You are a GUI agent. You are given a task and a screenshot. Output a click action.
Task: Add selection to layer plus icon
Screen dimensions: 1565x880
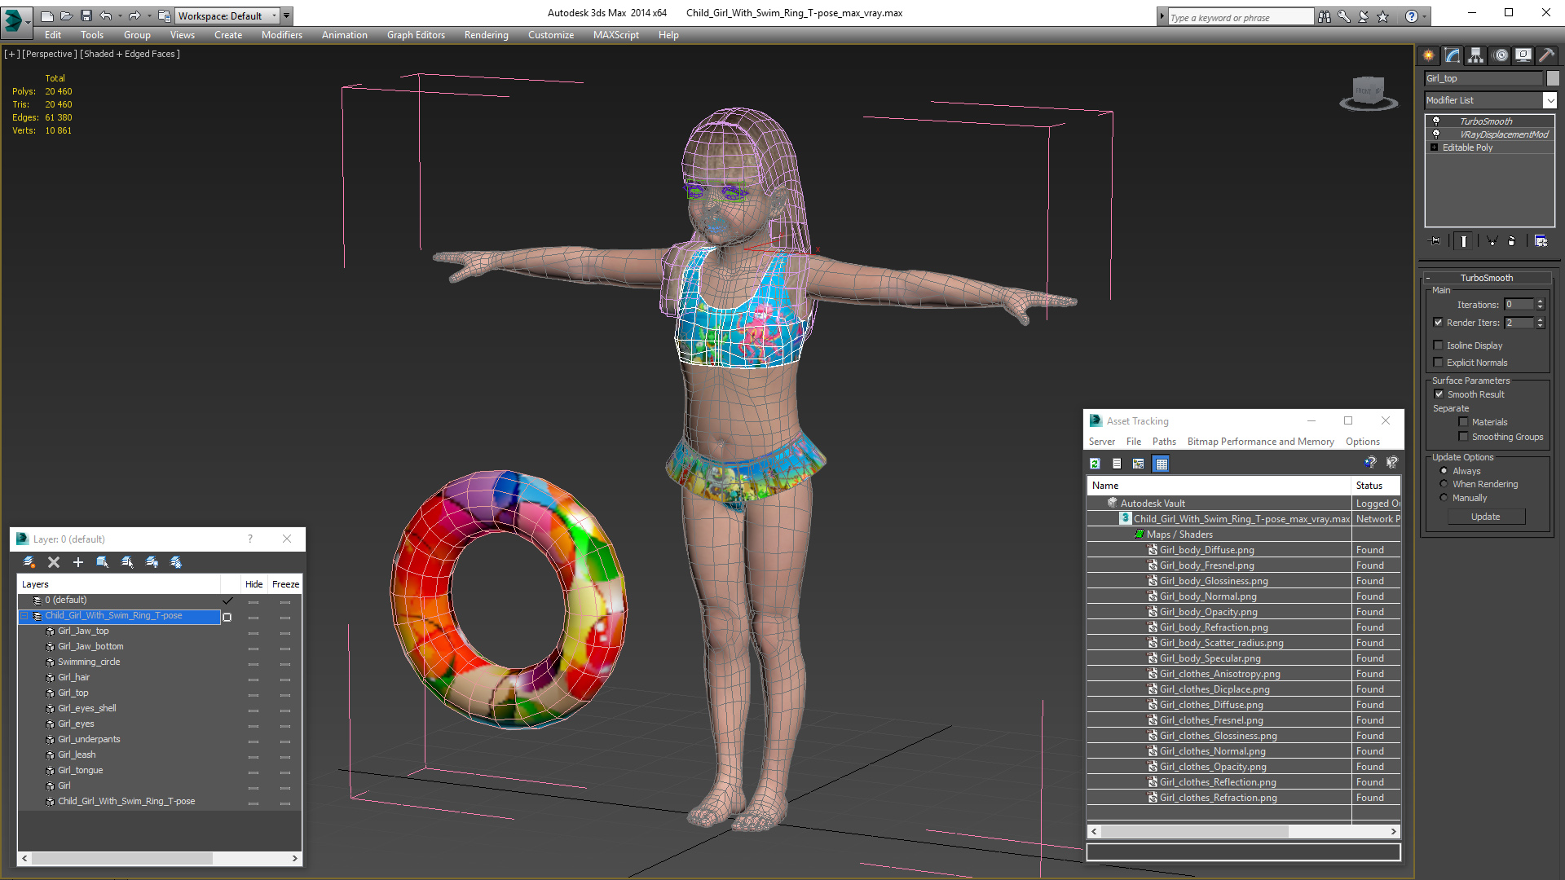78,562
